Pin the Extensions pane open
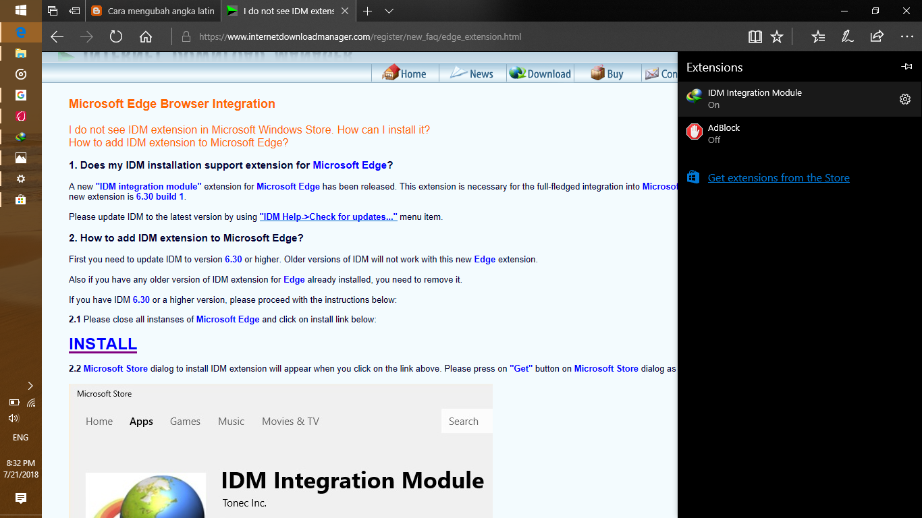 [x=907, y=66]
